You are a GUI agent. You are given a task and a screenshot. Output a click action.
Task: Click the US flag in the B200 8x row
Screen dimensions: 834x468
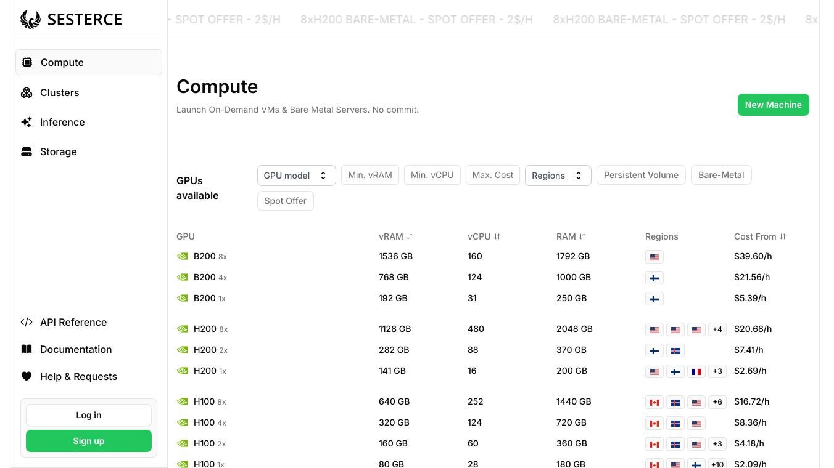coord(654,257)
